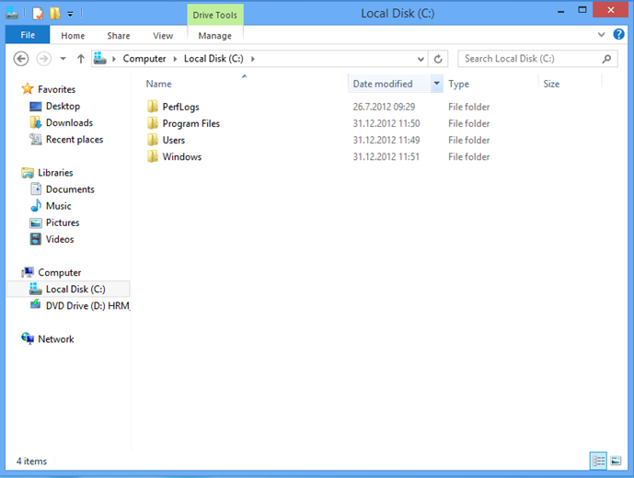
Task: Switch to the Share ribbon tab
Action: [119, 36]
